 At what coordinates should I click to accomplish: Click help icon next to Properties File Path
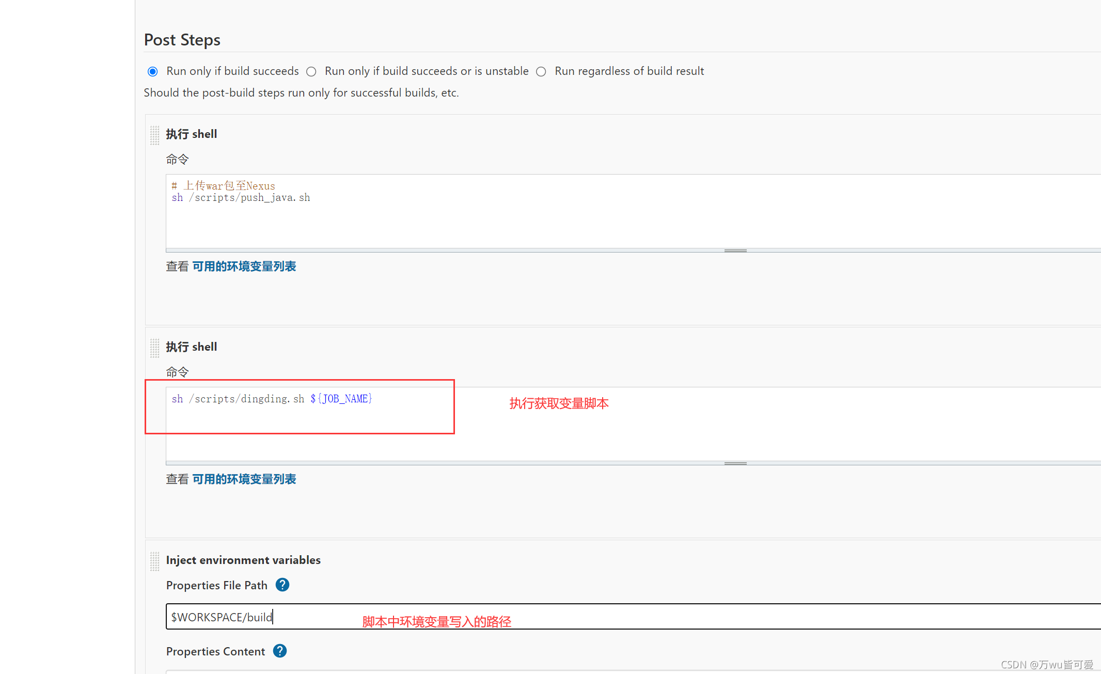point(282,585)
